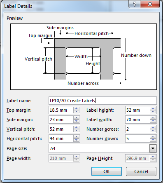
Task: Click the Label height: caption
Action: [x=100, y=110]
